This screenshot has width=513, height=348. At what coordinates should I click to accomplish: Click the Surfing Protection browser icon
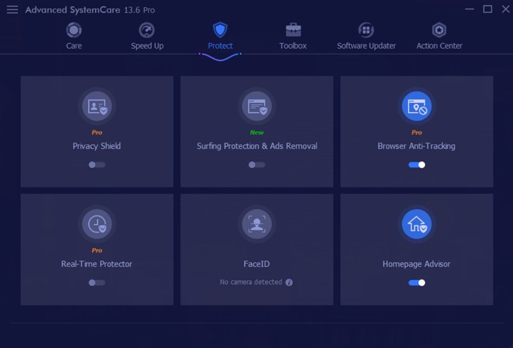(x=257, y=106)
